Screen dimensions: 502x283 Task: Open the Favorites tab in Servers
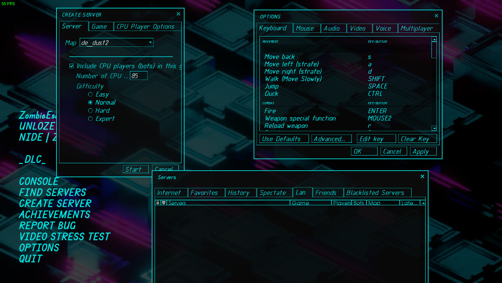(x=204, y=193)
